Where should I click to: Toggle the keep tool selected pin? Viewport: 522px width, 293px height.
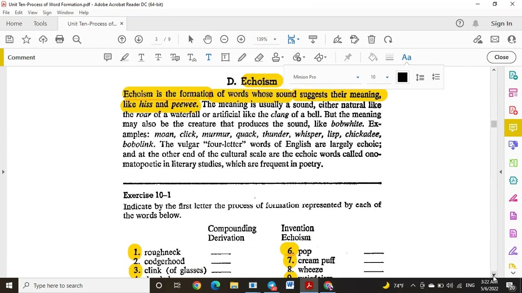(348, 57)
